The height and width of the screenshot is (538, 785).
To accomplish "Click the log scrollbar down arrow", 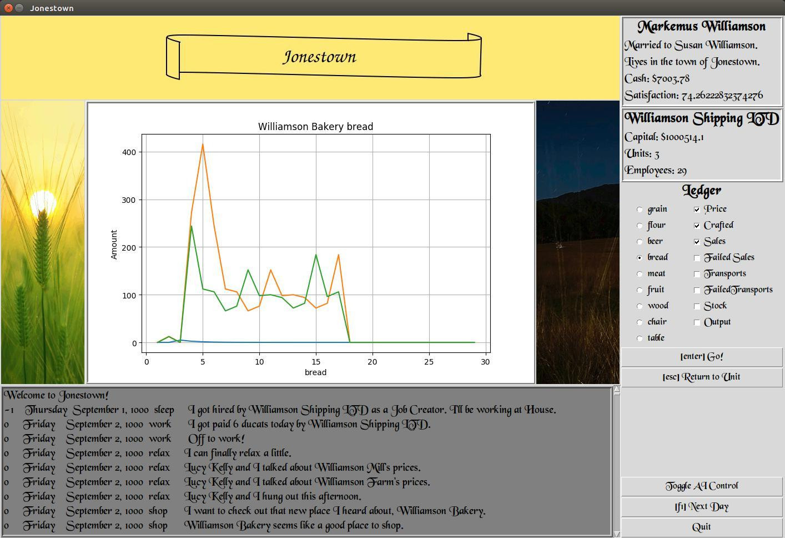I will [x=616, y=534].
